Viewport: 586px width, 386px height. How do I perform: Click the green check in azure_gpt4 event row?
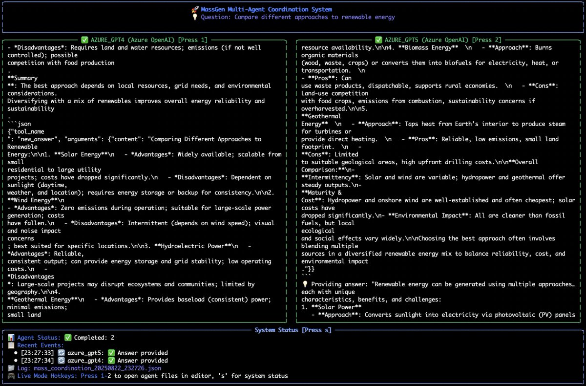[111, 361]
